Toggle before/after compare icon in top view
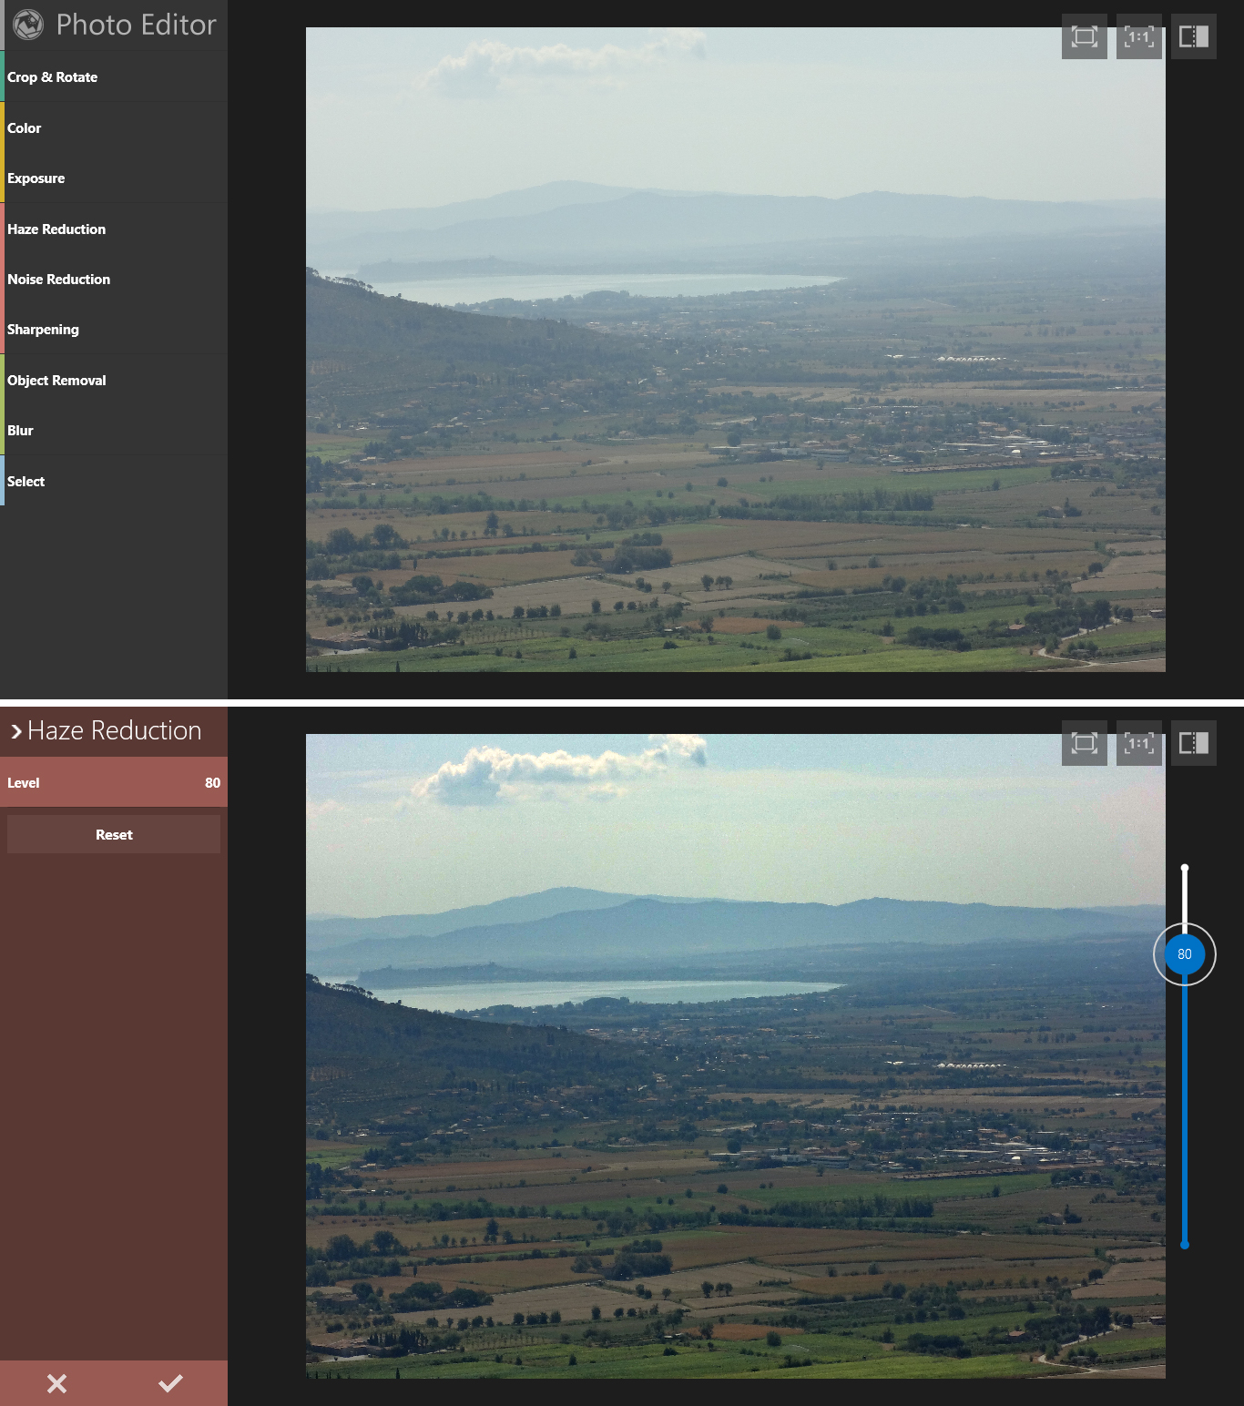Image resolution: width=1244 pixels, height=1406 pixels. pyautogui.click(x=1194, y=36)
